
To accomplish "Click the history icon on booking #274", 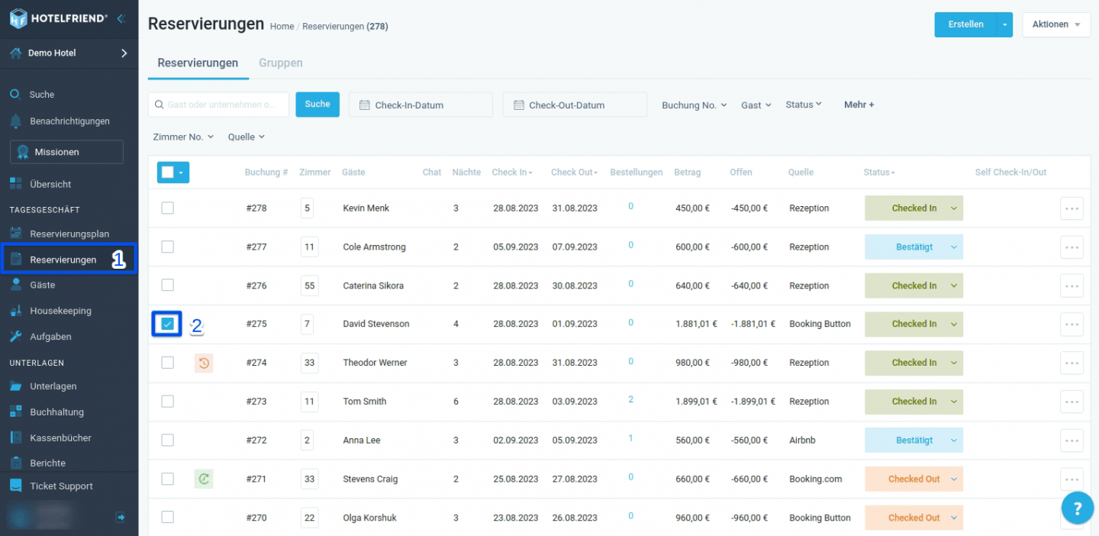I will pyautogui.click(x=204, y=363).
